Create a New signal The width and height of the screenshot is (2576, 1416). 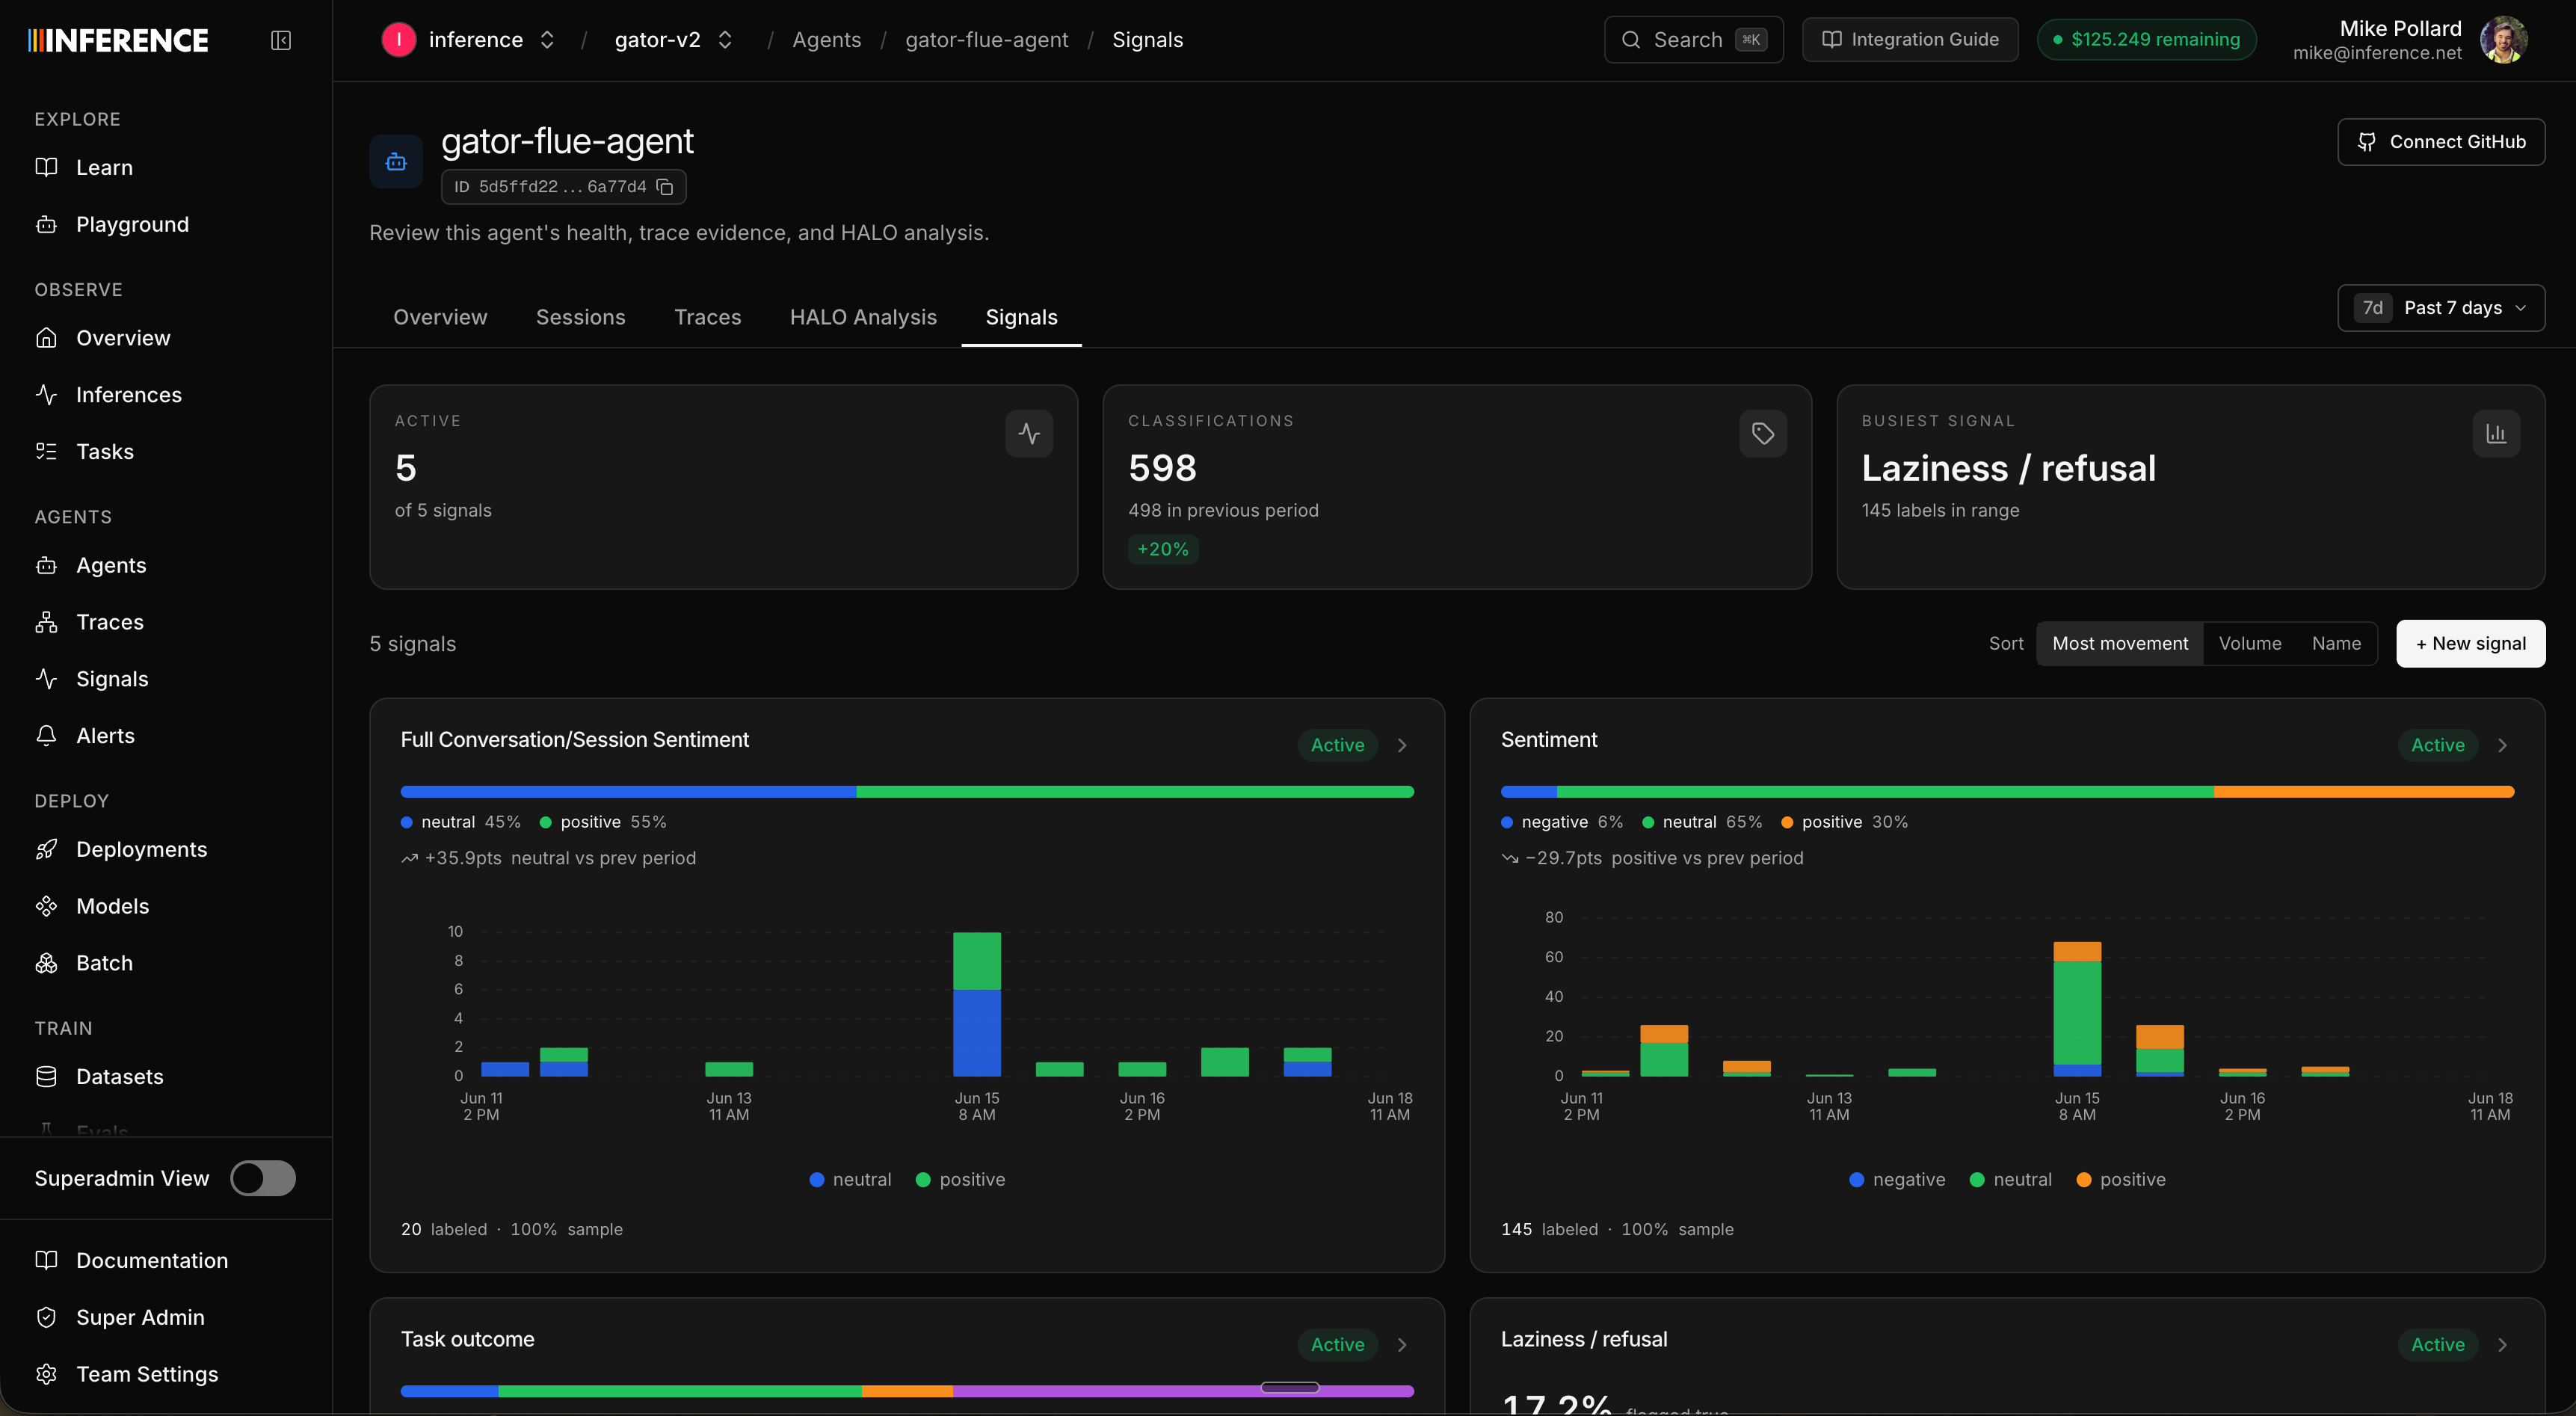click(x=2470, y=644)
